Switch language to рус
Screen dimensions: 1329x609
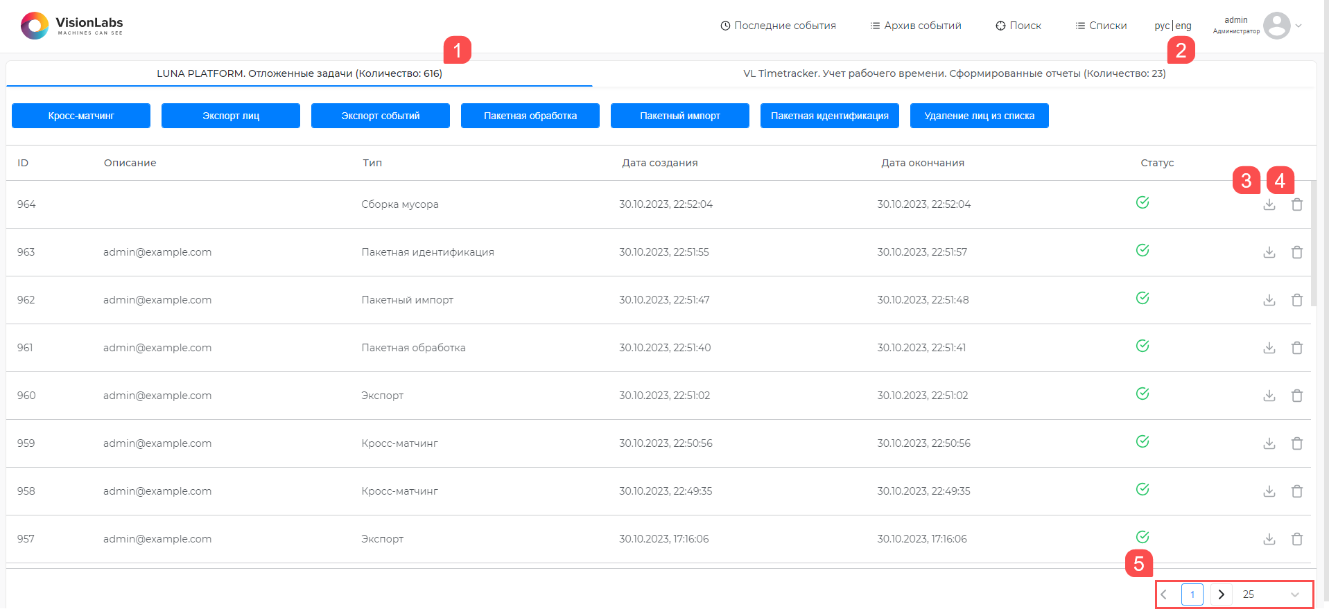click(1162, 26)
